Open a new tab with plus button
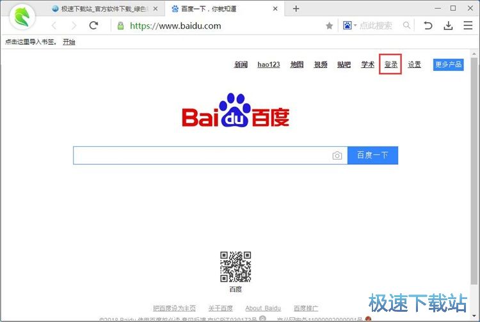Image resolution: width=480 pixels, height=322 pixels. tap(296, 8)
